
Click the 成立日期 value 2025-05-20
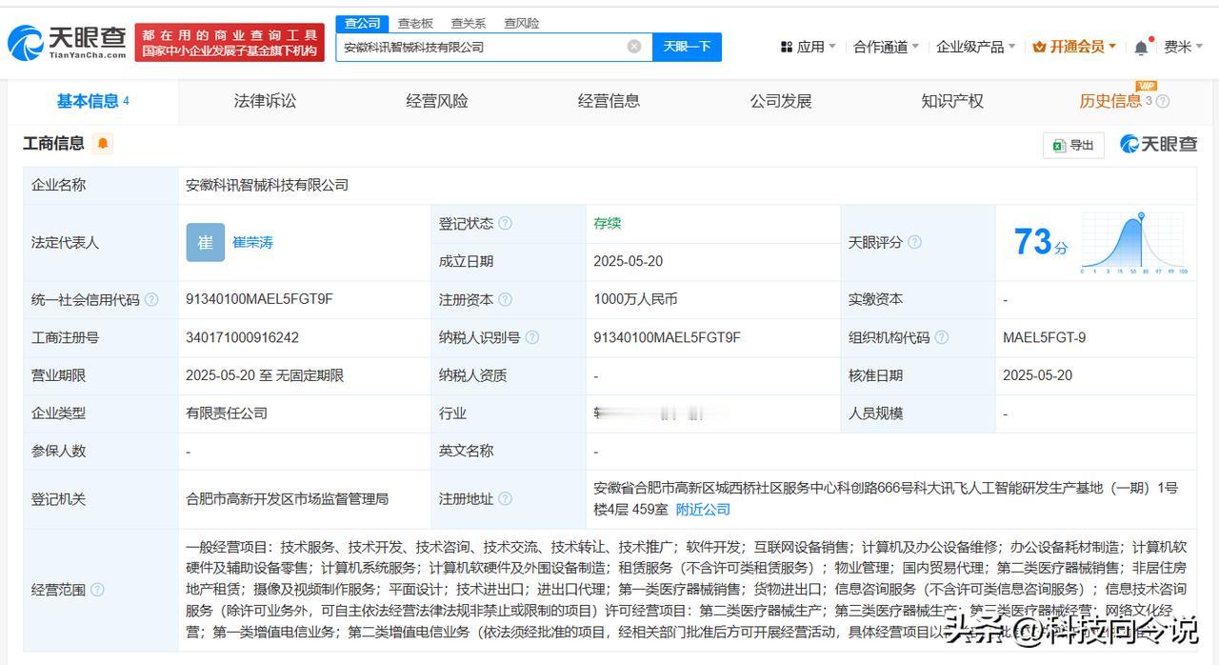coord(628,261)
